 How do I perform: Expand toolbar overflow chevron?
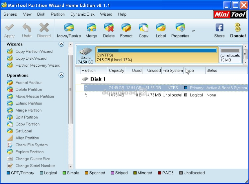[193, 31]
